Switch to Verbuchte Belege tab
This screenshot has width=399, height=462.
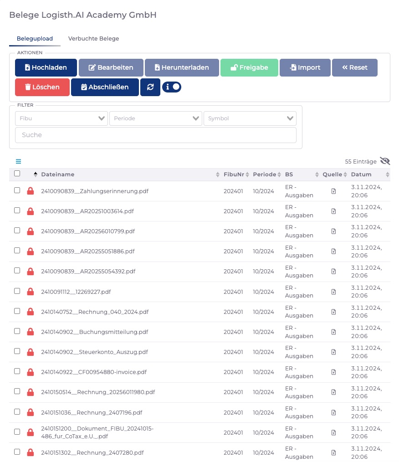click(x=94, y=39)
